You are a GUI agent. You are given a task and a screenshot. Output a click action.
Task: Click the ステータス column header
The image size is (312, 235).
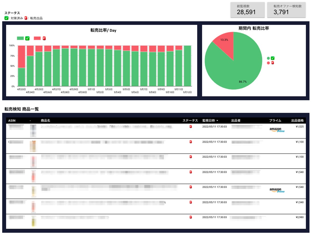pyautogui.click(x=190, y=120)
